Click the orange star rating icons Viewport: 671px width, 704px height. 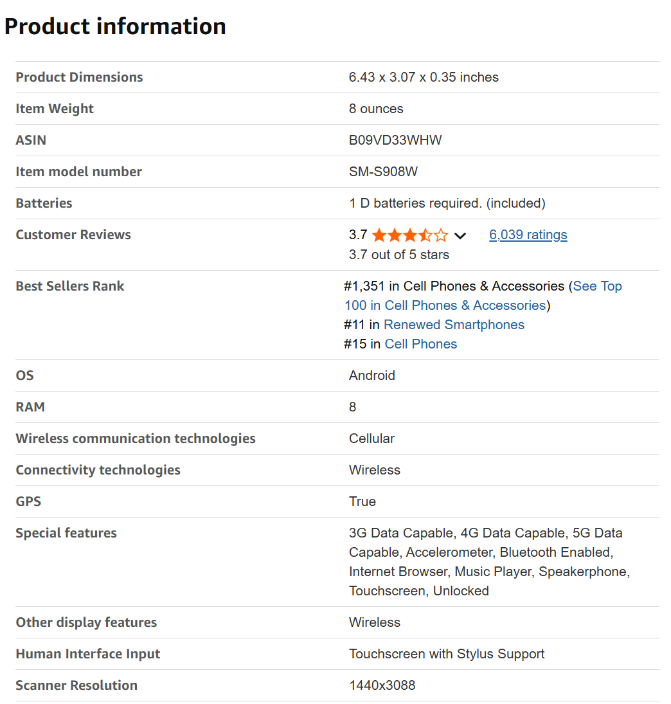(409, 235)
